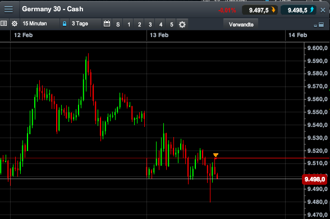This screenshot has width=330, height=219.
Task: Click the 13 Feb date label
Action: coord(159,35)
